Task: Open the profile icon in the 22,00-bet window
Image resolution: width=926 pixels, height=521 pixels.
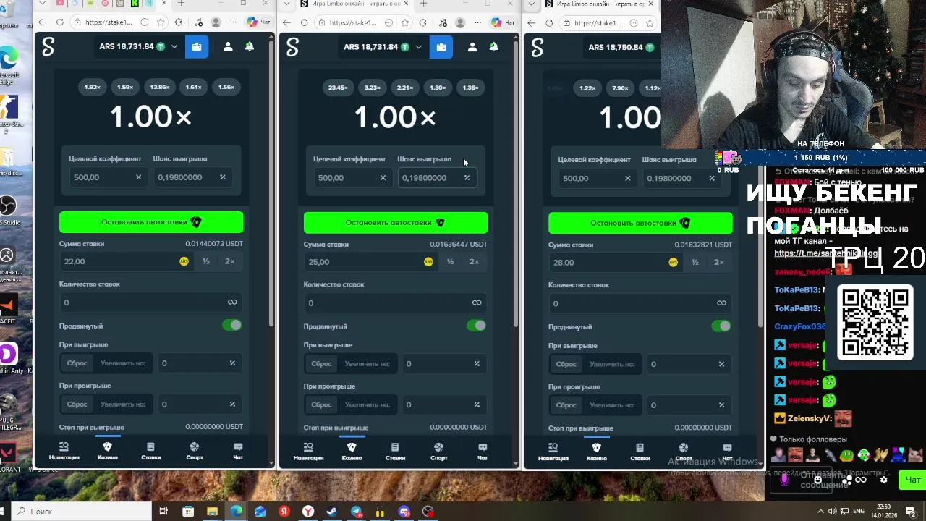Action: click(x=228, y=46)
